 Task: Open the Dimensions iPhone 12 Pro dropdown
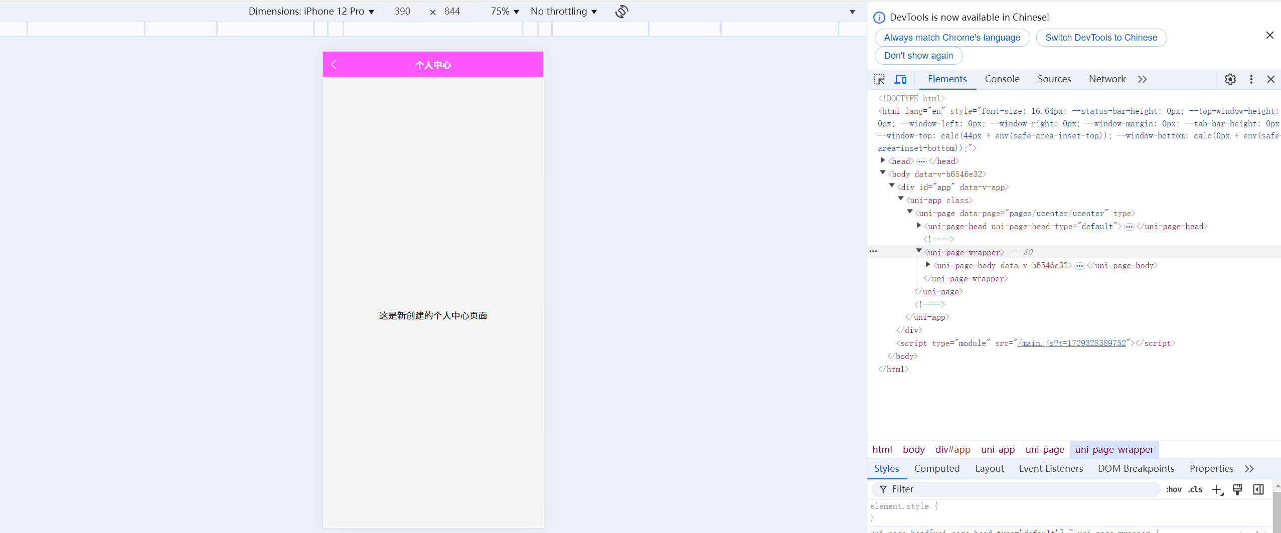click(x=311, y=11)
